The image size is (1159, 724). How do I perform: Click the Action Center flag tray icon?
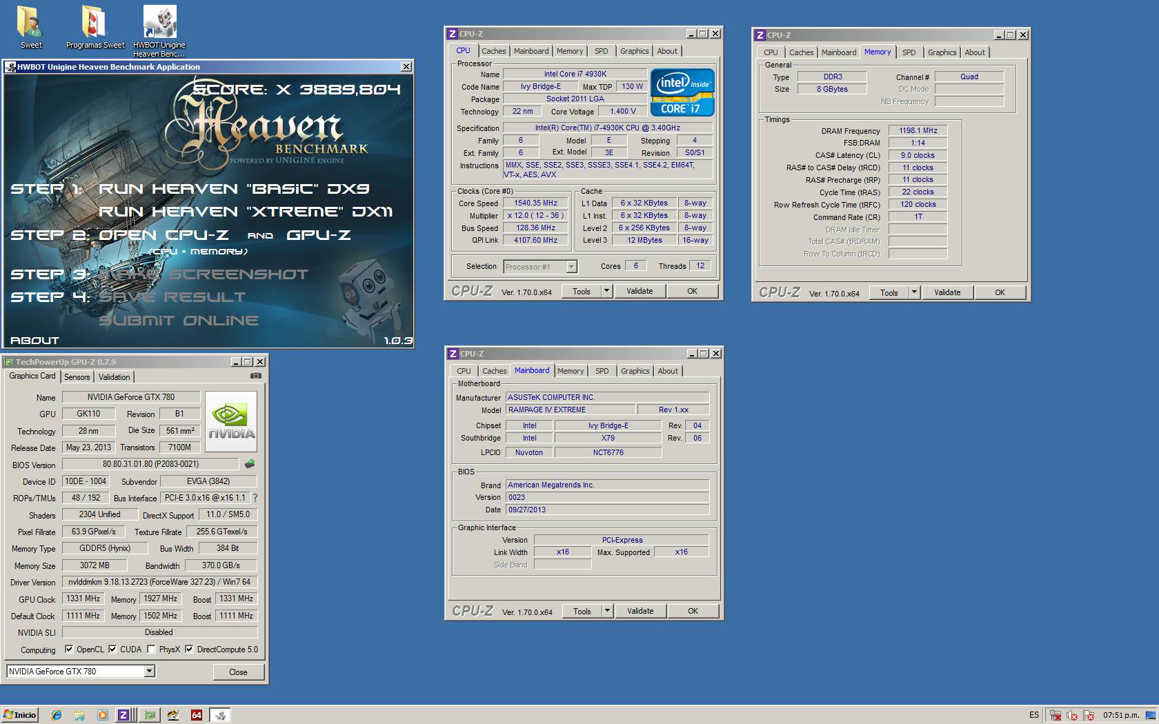click(1089, 715)
